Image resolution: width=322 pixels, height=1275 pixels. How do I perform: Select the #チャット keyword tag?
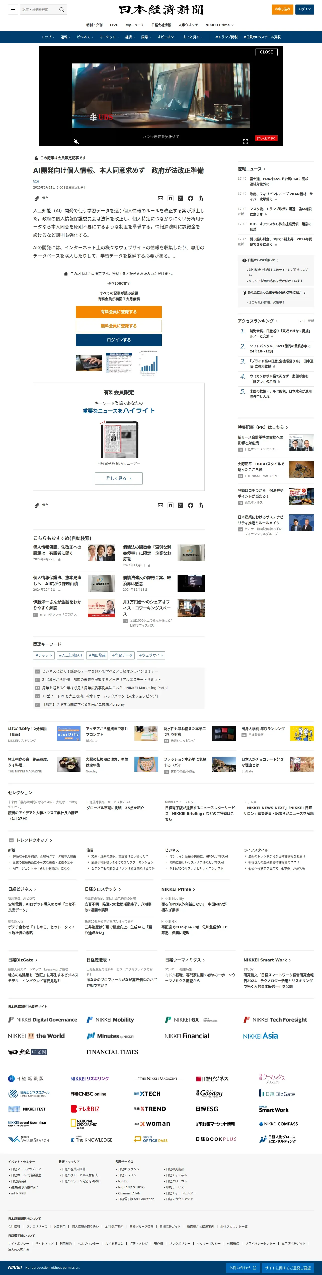tap(44, 655)
